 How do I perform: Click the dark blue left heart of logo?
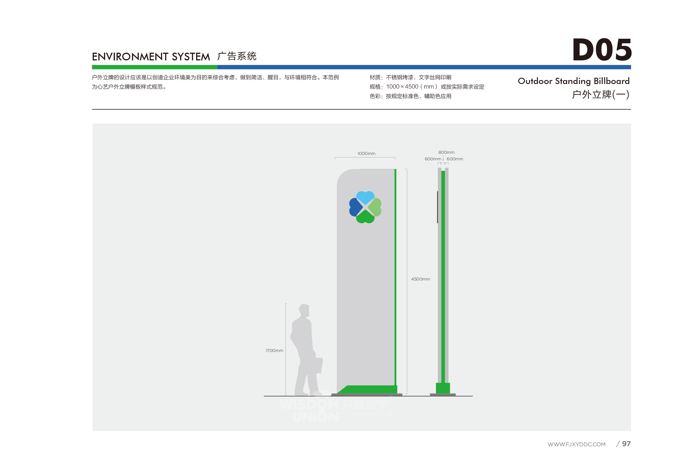pos(355,207)
